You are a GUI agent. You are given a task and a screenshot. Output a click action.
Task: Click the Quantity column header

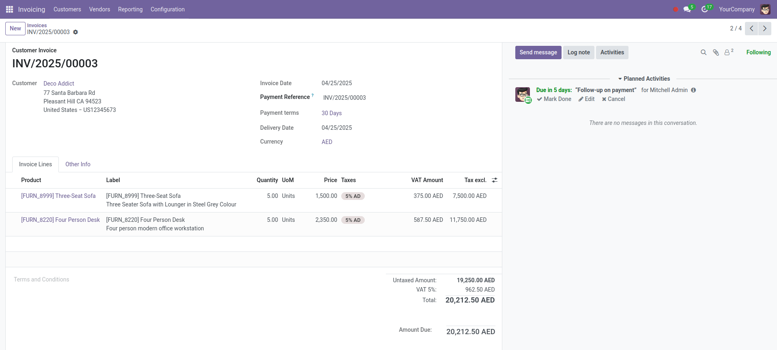pos(267,180)
